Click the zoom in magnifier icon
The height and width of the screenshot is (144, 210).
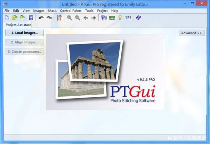click(x=70, y=18)
